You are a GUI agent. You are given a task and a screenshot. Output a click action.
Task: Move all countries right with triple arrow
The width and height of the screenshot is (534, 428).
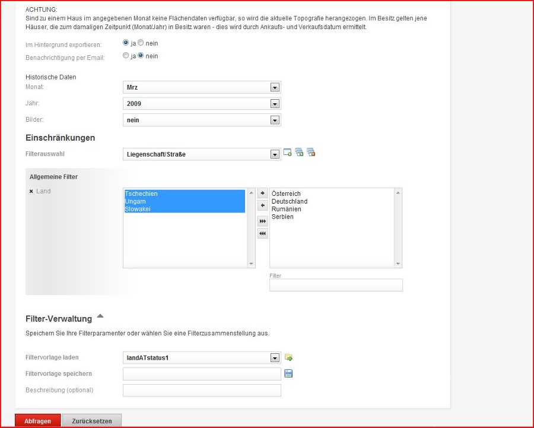tap(263, 221)
